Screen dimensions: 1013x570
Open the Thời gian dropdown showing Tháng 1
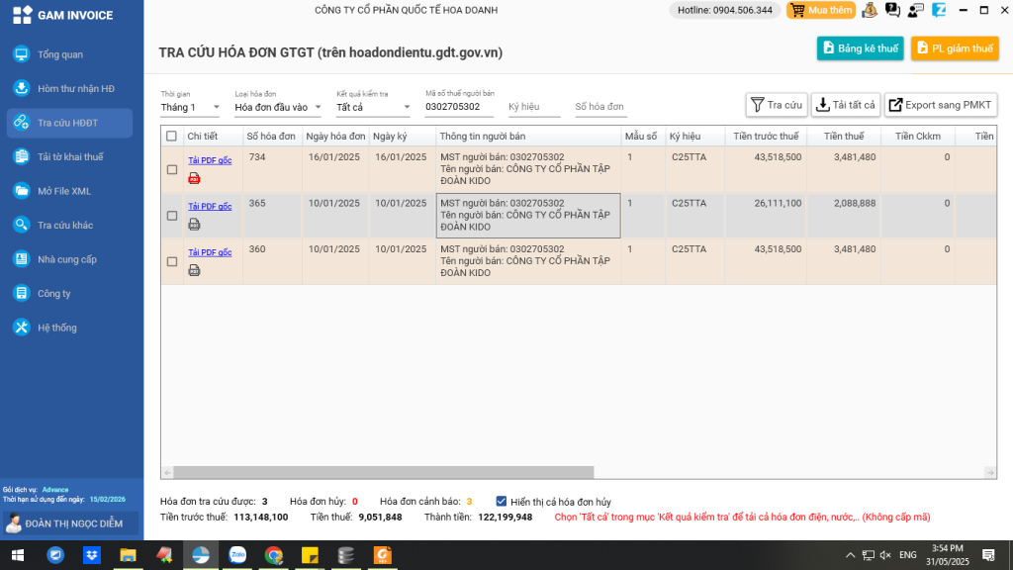[190, 107]
